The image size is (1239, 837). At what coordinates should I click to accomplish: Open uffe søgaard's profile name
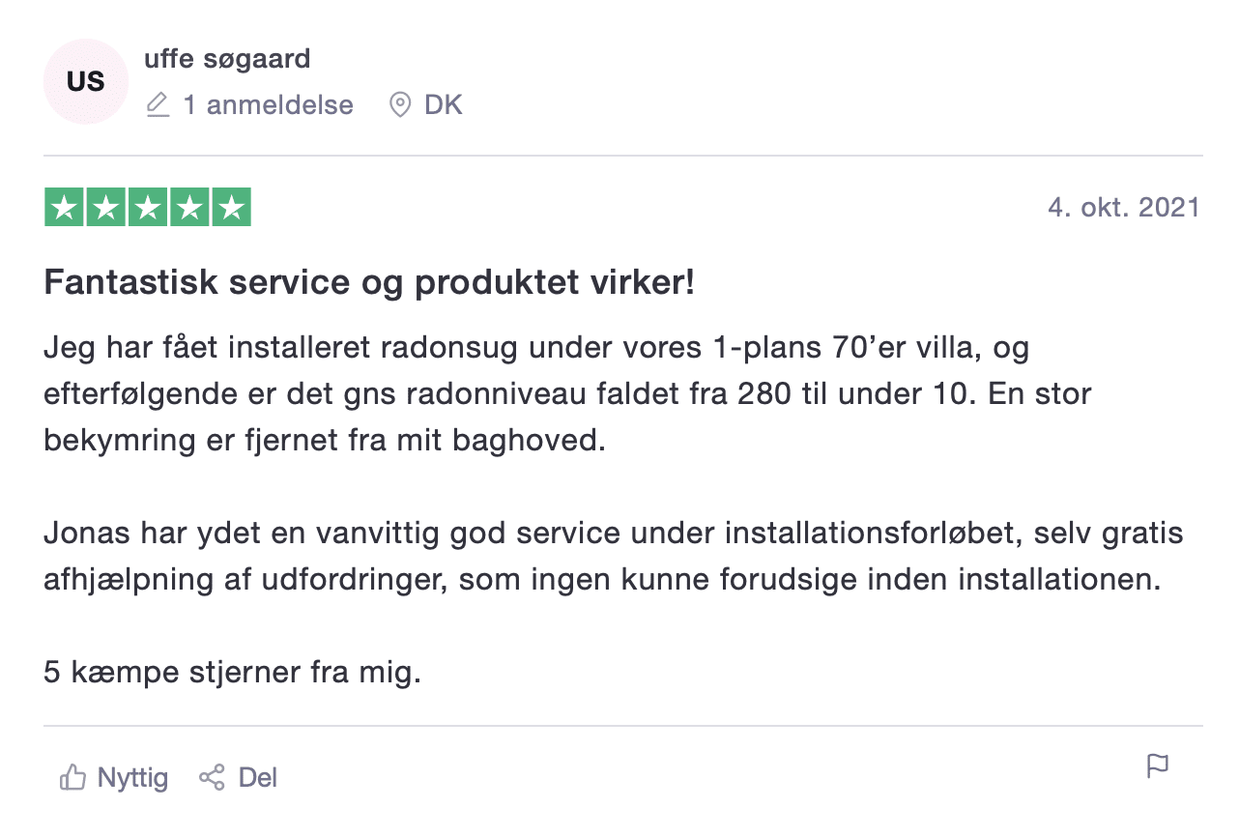pos(227,59)
